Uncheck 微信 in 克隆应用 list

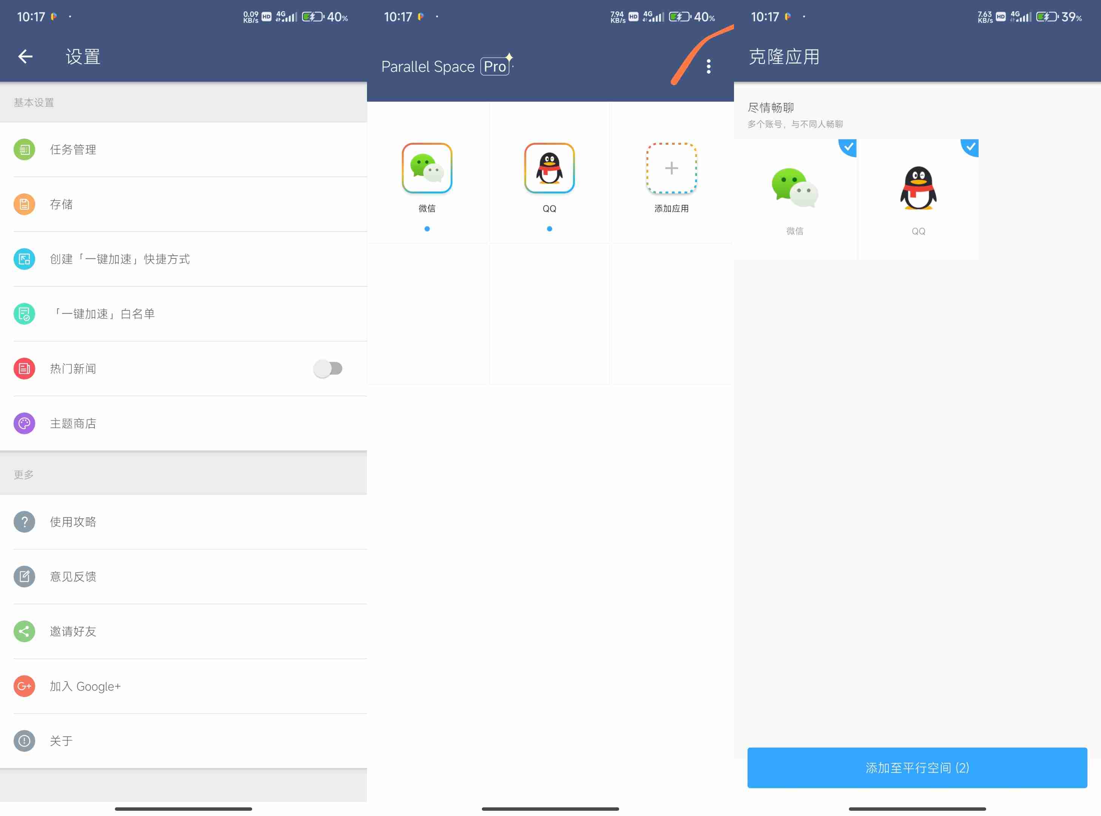tap(795, 199)
